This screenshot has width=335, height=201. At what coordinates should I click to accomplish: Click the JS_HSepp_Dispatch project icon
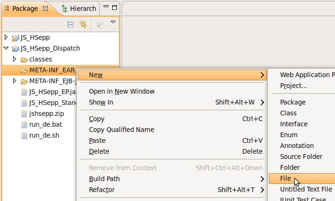[x=16, y=48]
